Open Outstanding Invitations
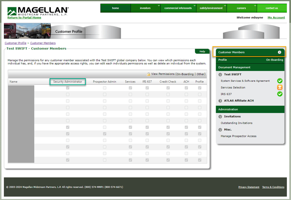 pos(236,123)
